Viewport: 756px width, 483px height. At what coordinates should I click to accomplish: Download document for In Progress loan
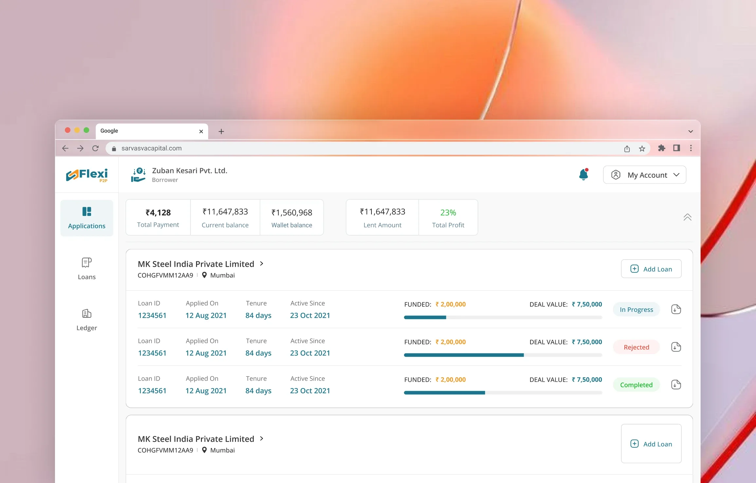point(676,309)
